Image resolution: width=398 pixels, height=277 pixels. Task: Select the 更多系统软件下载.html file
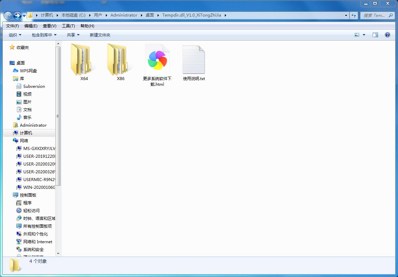pyautogui.click(x=157, y=66)
